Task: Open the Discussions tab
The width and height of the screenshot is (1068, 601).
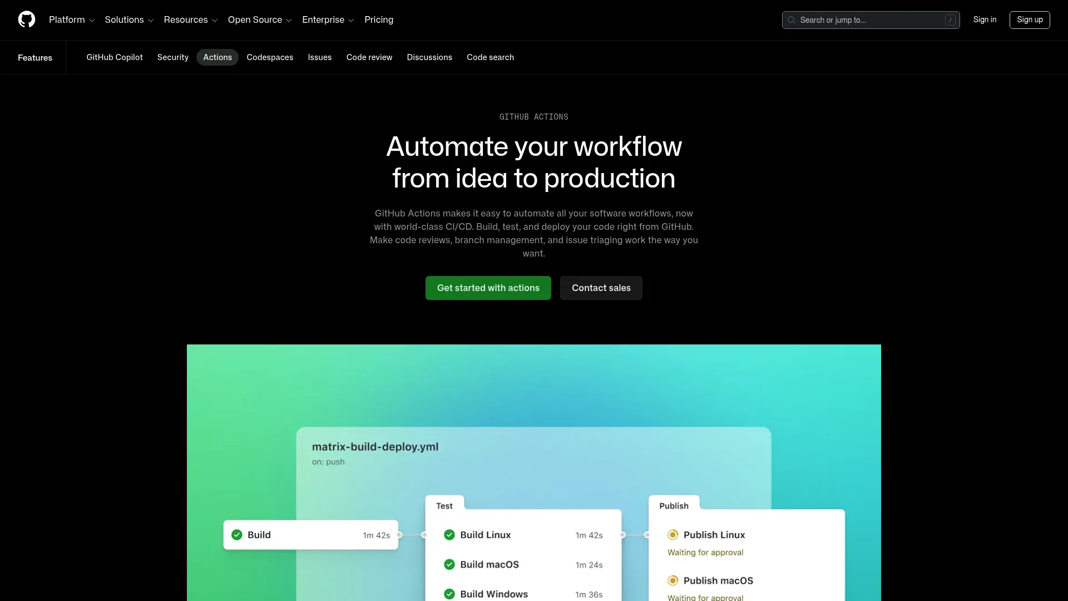Action: pos(429,57)
